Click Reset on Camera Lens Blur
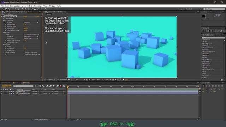This screenshot has width=226, height=127. pos(25,16)
